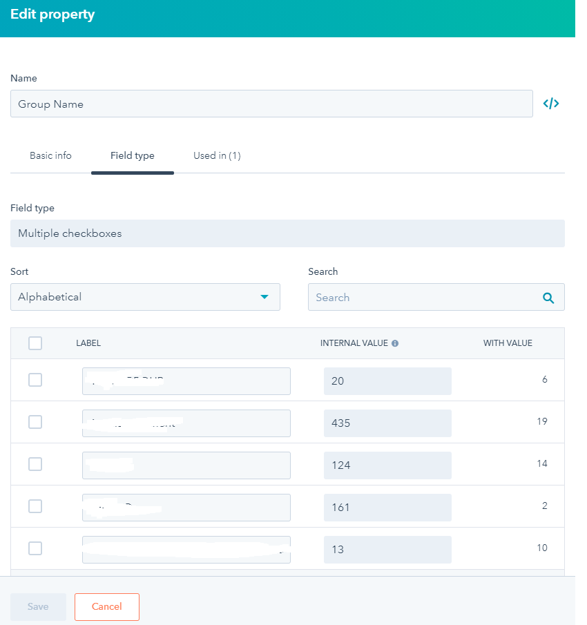Click the search magnifier icon

pos(549,297)
